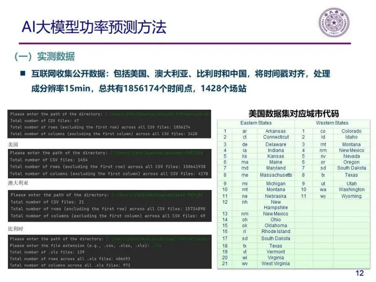
Task: Select the "Please enter the file extension" line
Action: (x=85, y=246)
